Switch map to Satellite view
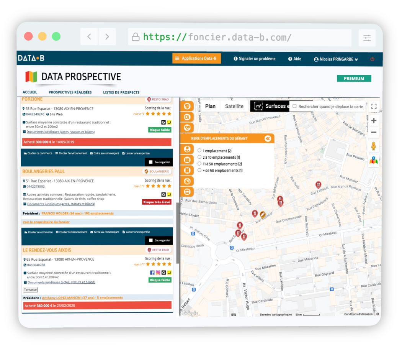402x345 pixels. click(x=234, y=106)
